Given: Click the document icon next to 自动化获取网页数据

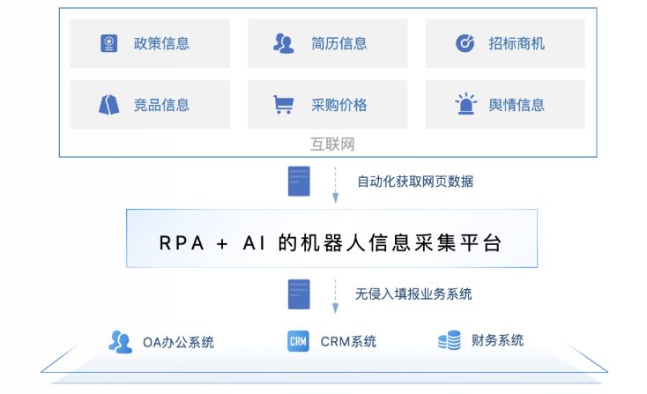Looking at the screenshot, I should [299, 181].
